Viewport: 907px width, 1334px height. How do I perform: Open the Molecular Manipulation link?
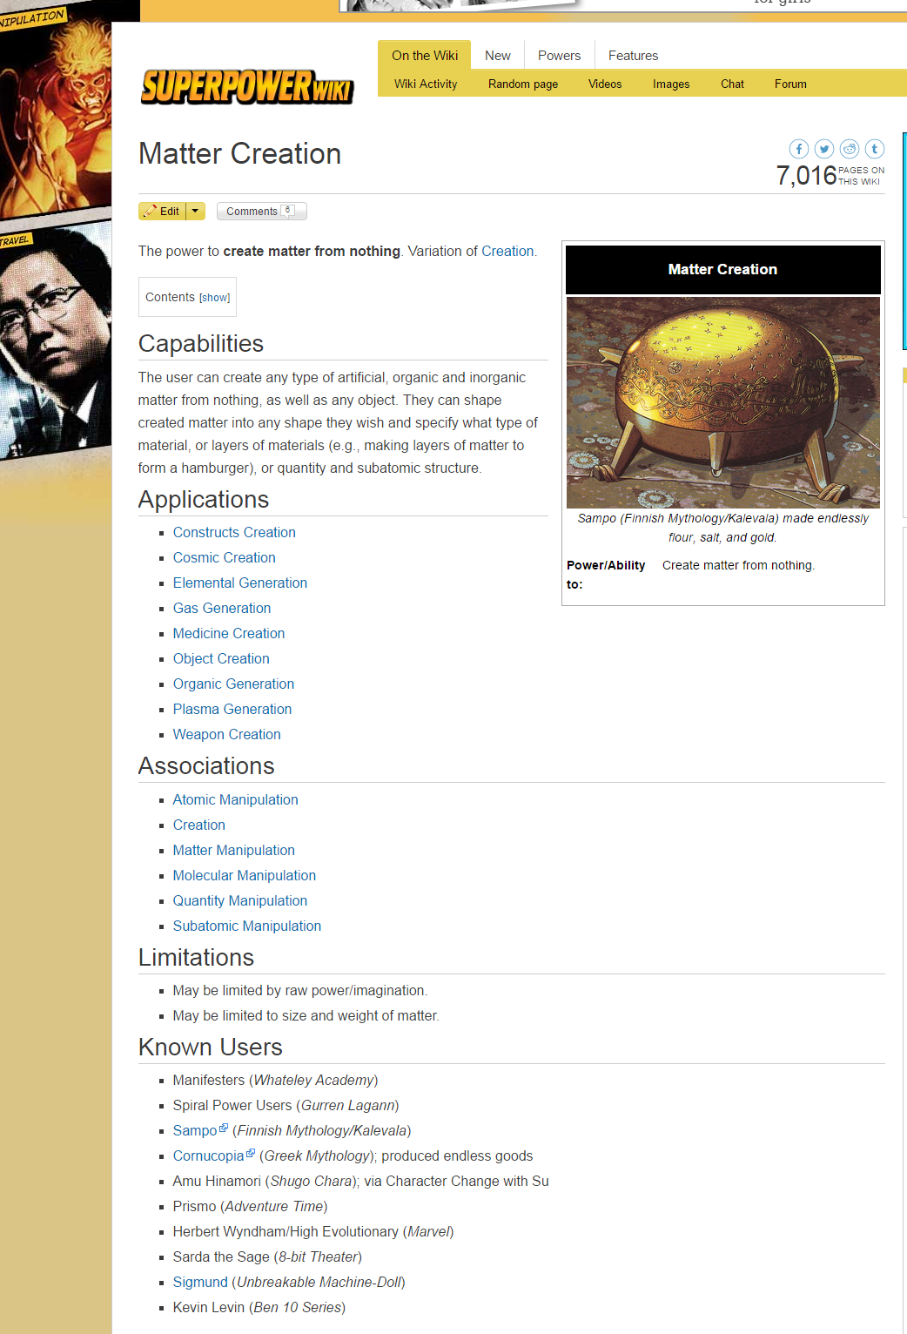[244, 875]
